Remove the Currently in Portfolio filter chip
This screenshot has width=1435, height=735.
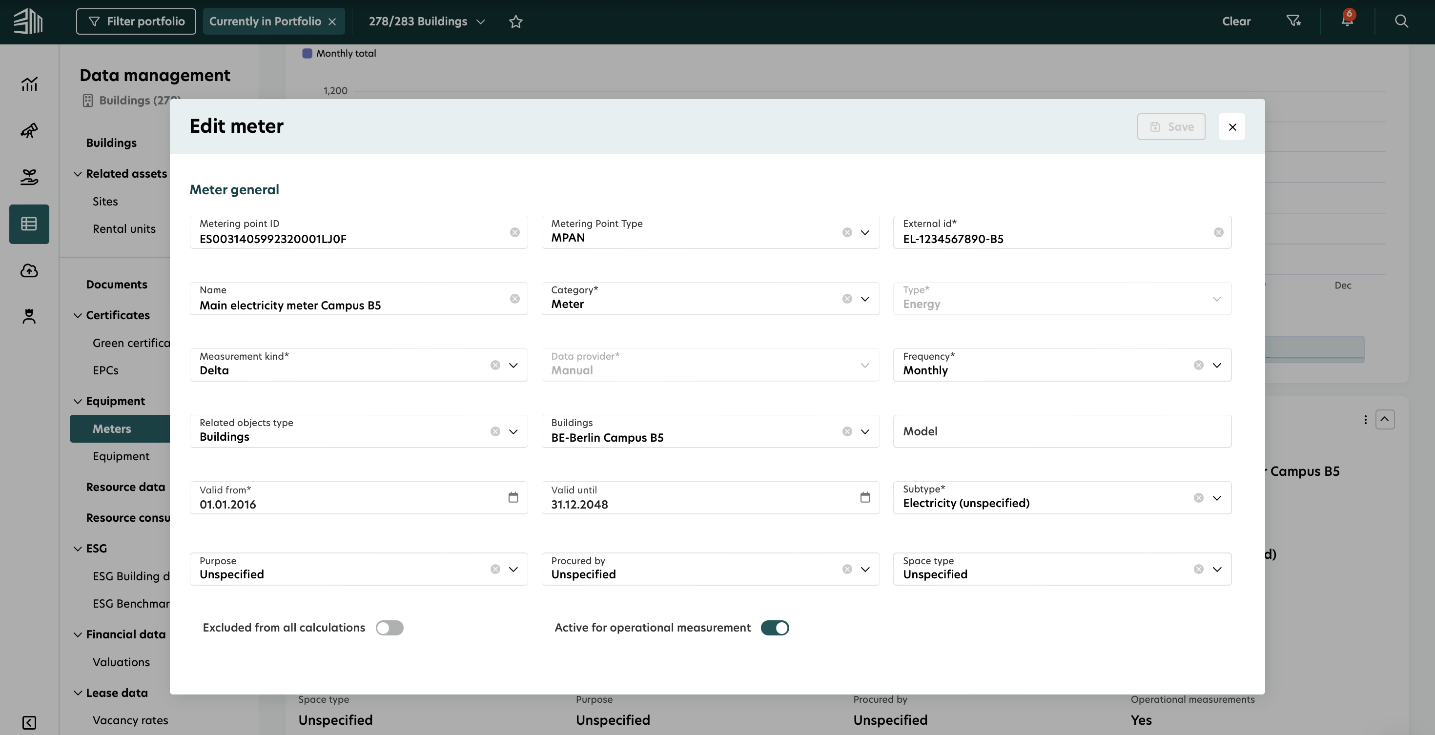[x=332, y=21]
